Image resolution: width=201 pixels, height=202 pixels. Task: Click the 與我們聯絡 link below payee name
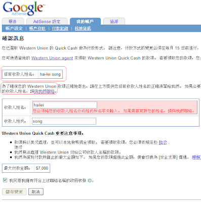point(44,91)
